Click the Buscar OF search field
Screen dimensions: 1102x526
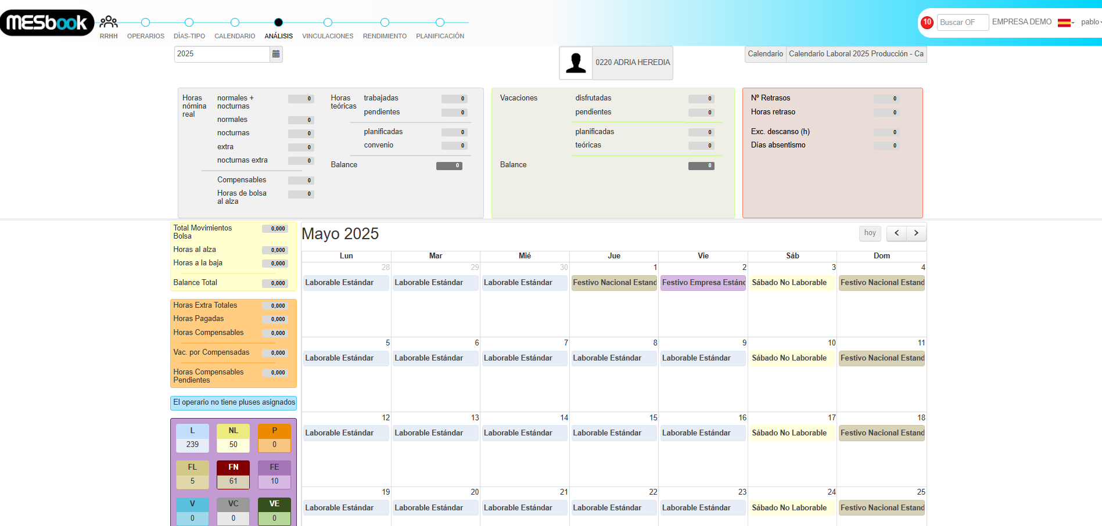tap(962, 22)
